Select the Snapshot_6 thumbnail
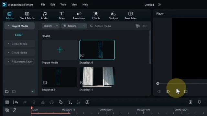The height and width of the screenshot is (116, 207). (x=97, y=50)
